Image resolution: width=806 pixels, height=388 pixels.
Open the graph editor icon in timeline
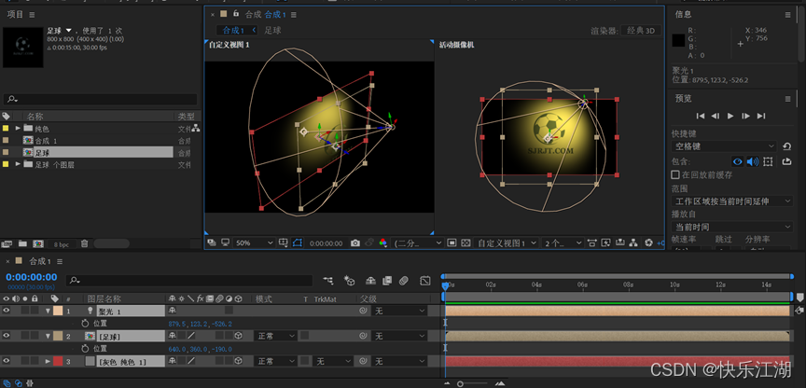click(424, 281)
